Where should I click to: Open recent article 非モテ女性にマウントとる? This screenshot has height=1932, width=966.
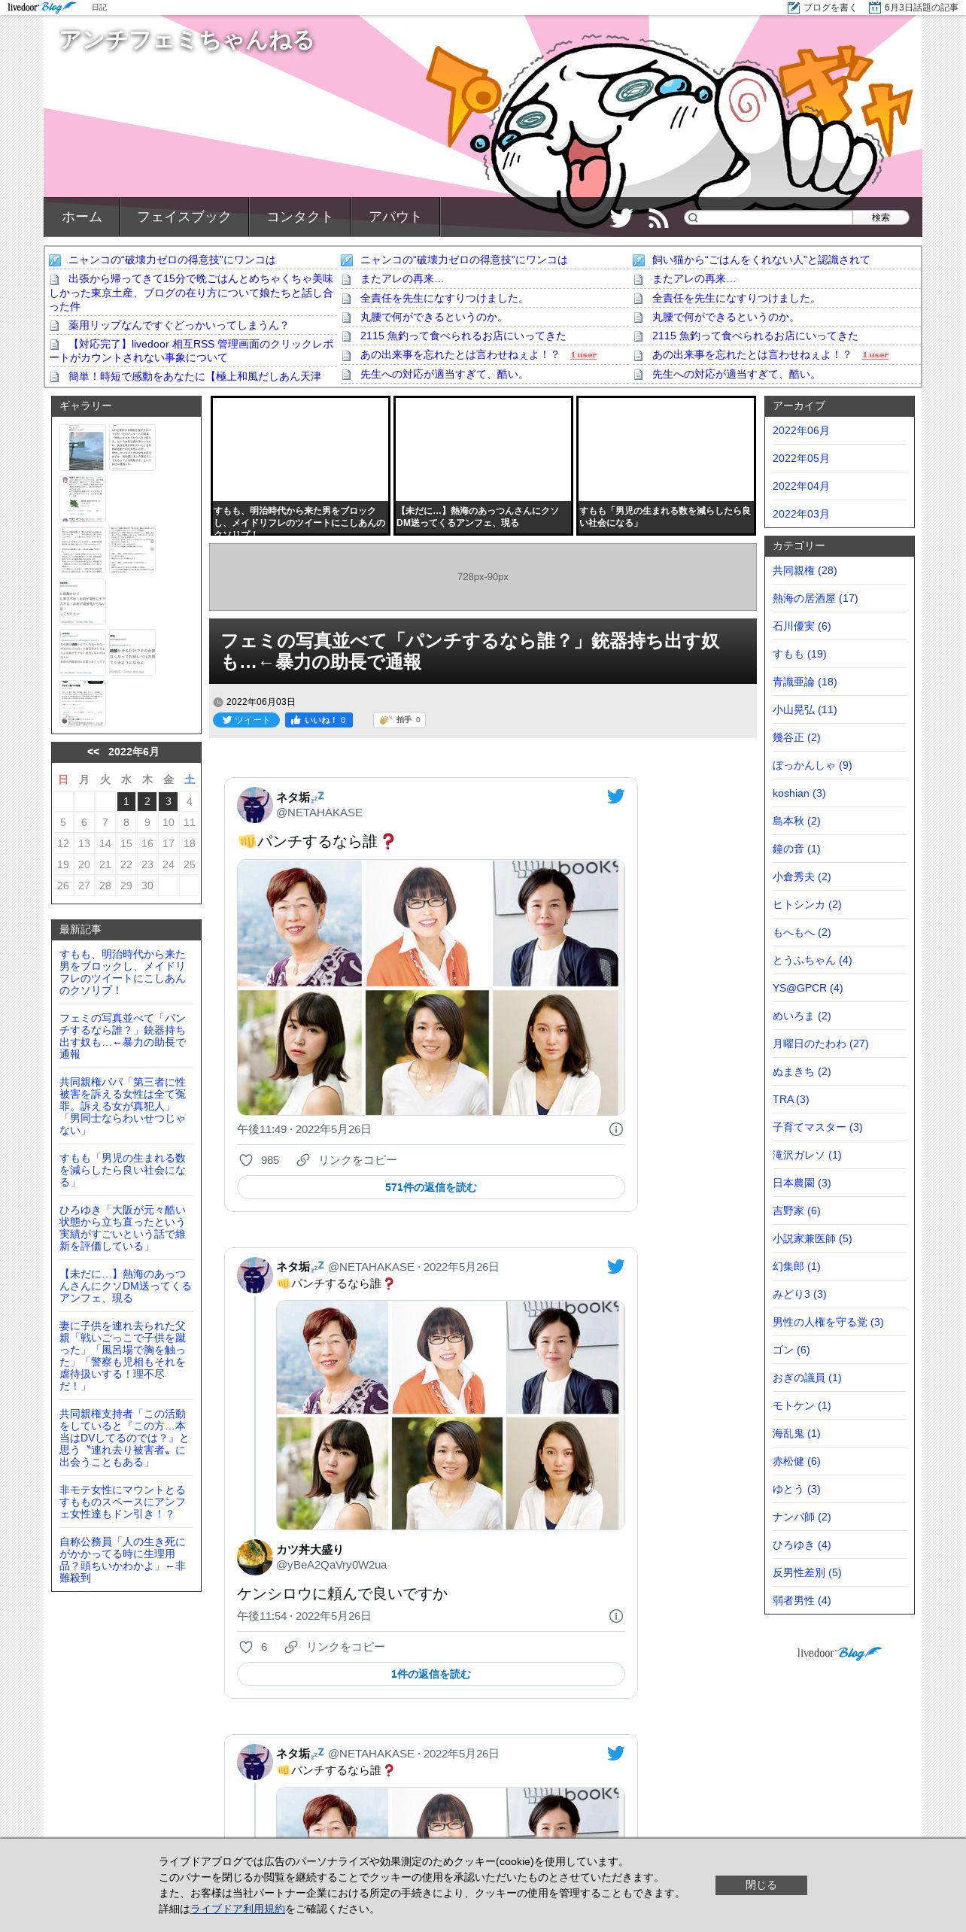[123, 1502]
